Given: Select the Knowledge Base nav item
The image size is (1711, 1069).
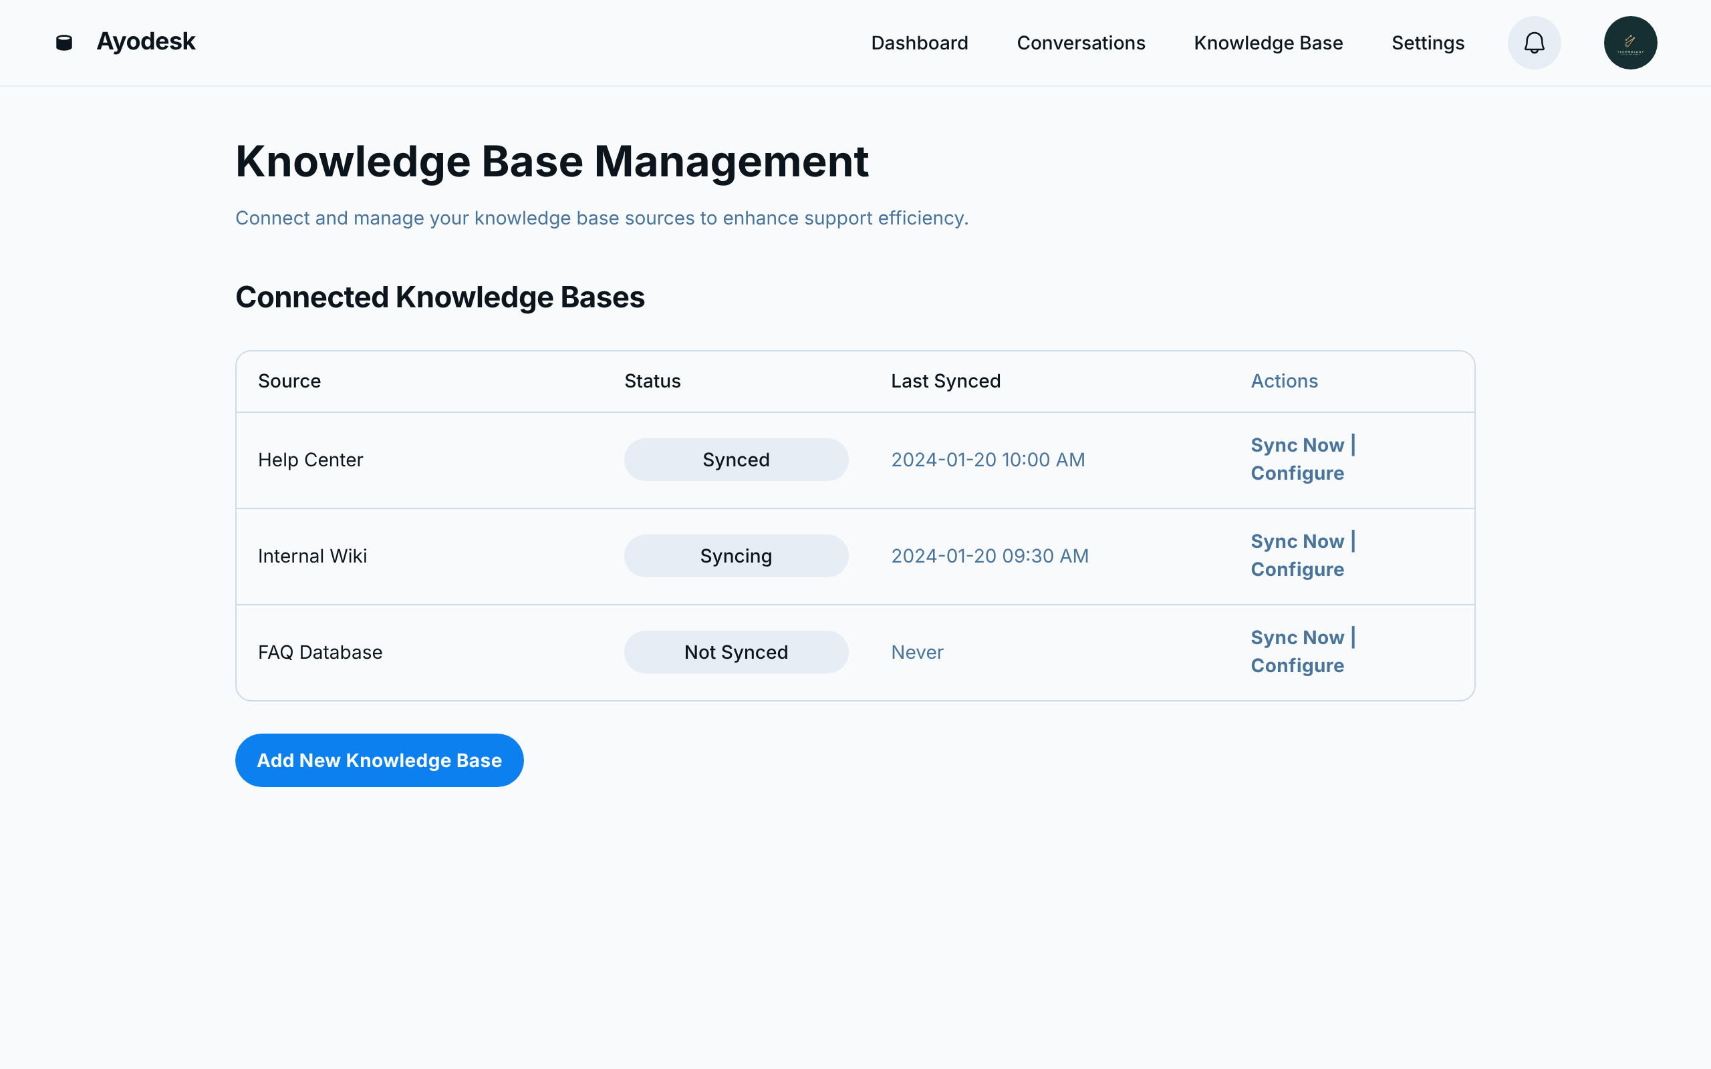Looking at the screenshot, I should click(1269, 43).
